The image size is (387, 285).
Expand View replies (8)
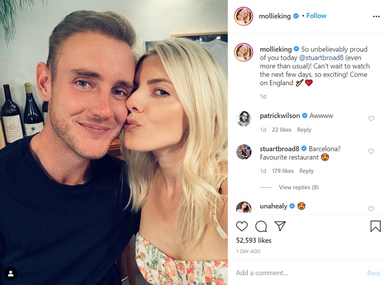pos(299,187)
